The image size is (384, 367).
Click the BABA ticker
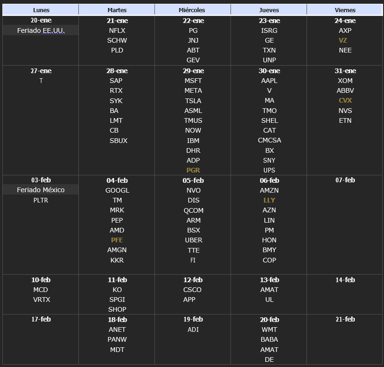[269, 339]
